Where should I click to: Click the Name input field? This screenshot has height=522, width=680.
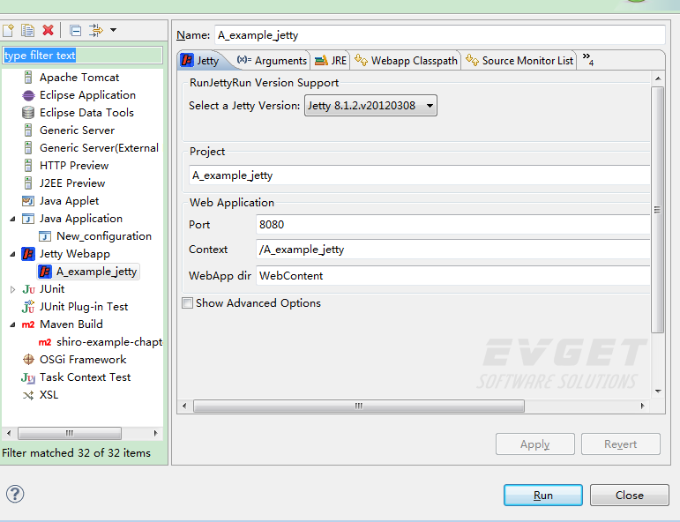[440, 34]
